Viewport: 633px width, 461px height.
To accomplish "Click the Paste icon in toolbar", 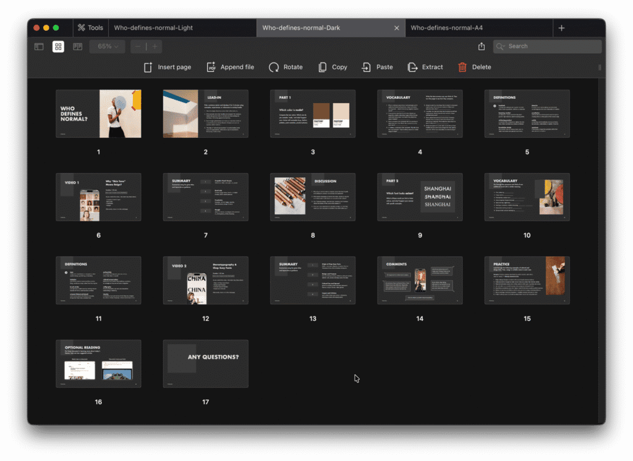I will pyautogui.click(x=367, y=67).
